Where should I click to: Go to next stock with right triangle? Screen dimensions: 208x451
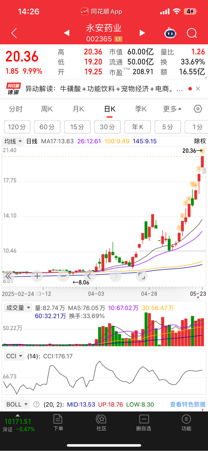pos(142,33)
